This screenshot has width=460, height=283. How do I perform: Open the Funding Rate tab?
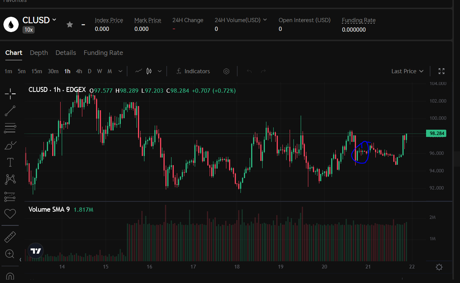point(103,53)
